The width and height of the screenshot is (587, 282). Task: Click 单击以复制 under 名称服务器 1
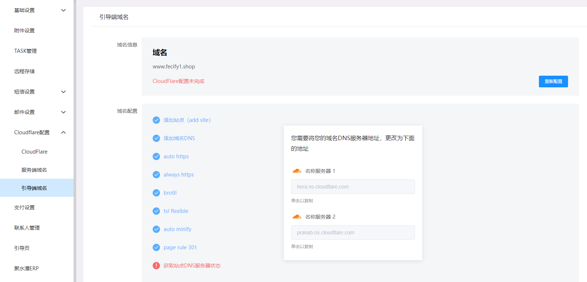click(x=302, y=200)
